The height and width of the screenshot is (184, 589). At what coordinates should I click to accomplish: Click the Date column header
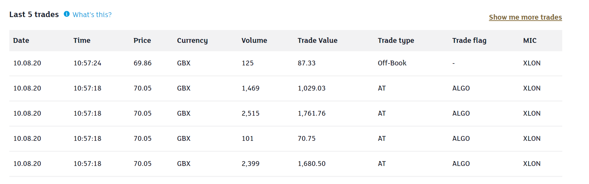[x=21, y=41]
